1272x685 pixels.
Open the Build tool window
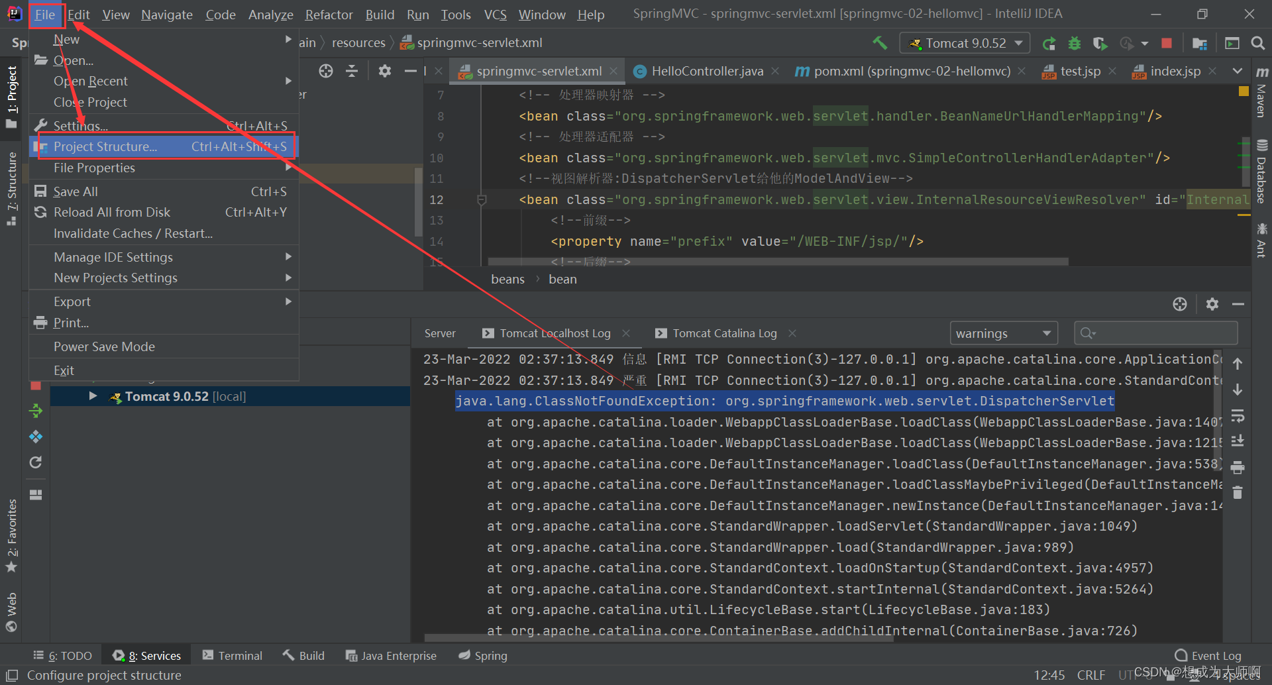[303, 656]
